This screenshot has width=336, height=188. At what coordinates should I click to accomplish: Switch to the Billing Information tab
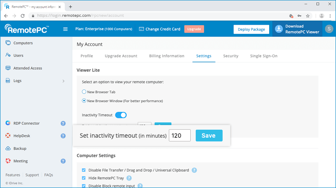167,56
